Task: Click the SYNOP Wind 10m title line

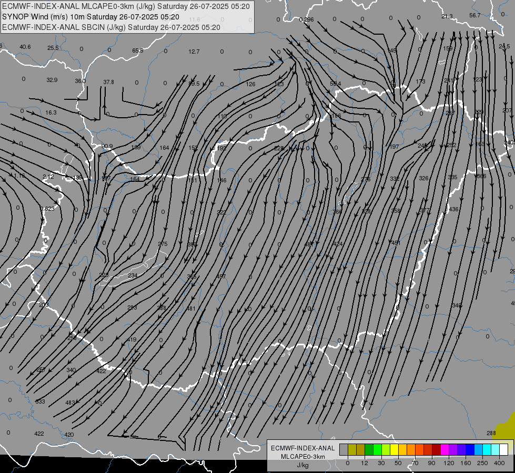Action: [90, 17]
